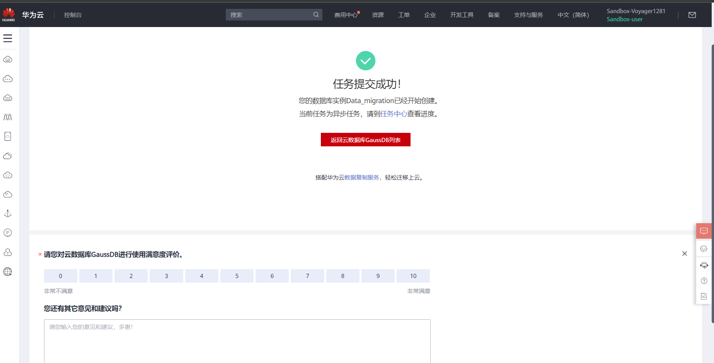Open the sidebar cloud with arrow icon
The height and width of the screenshot is (363, 714).
[8, 194]
